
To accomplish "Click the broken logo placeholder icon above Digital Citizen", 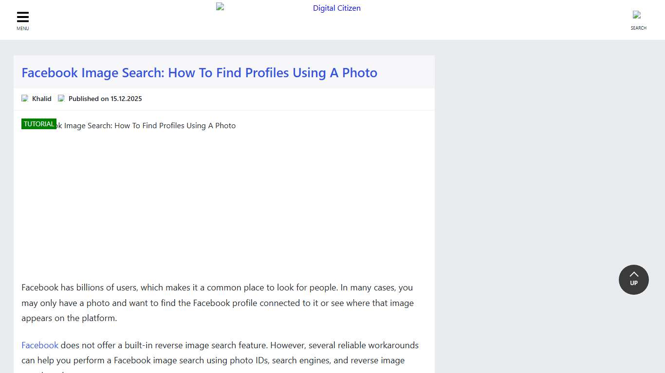I will [219, 6].
